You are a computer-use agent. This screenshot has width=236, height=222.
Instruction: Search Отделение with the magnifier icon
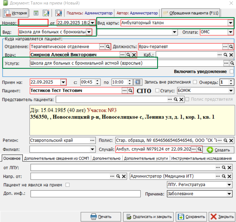(x=108, y=47)
